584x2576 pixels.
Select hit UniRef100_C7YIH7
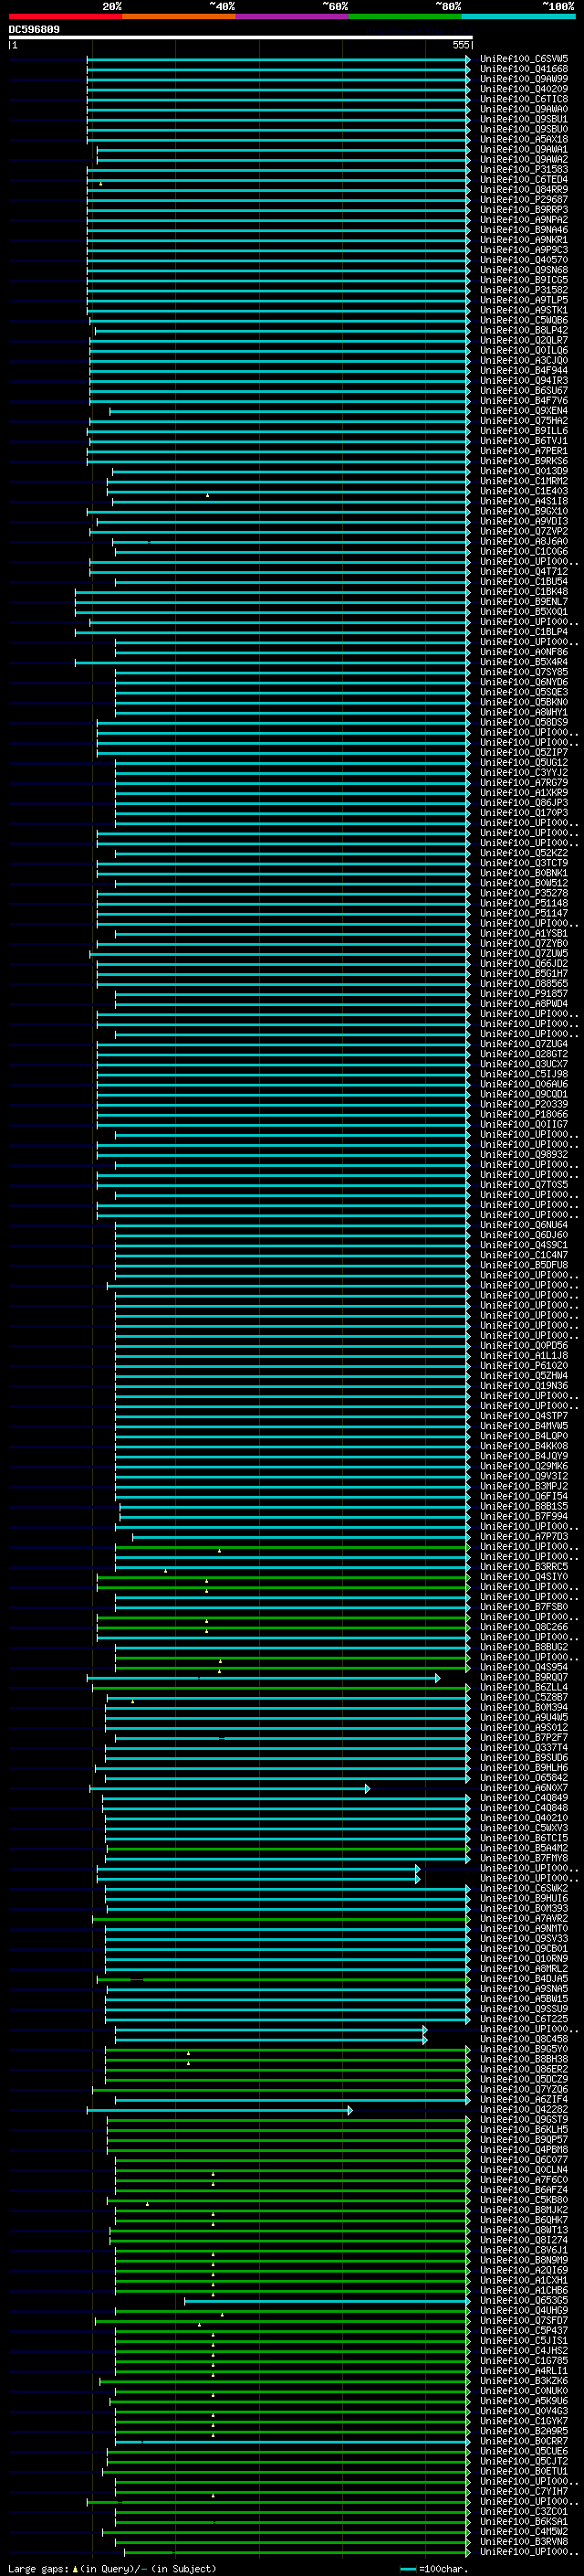tap(524, 2491)
